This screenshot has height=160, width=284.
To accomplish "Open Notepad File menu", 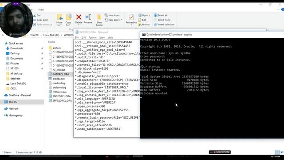I will coord(77,37).
